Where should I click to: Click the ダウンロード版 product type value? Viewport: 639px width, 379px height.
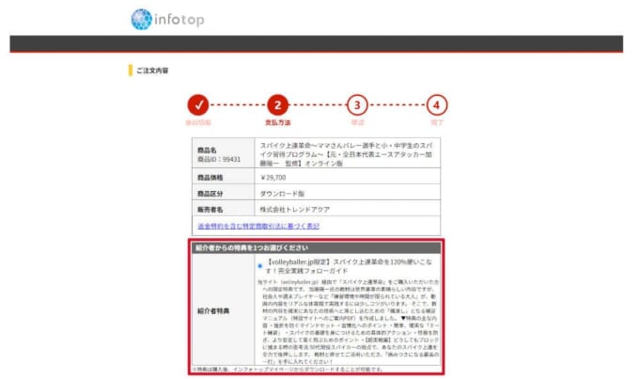282,194
